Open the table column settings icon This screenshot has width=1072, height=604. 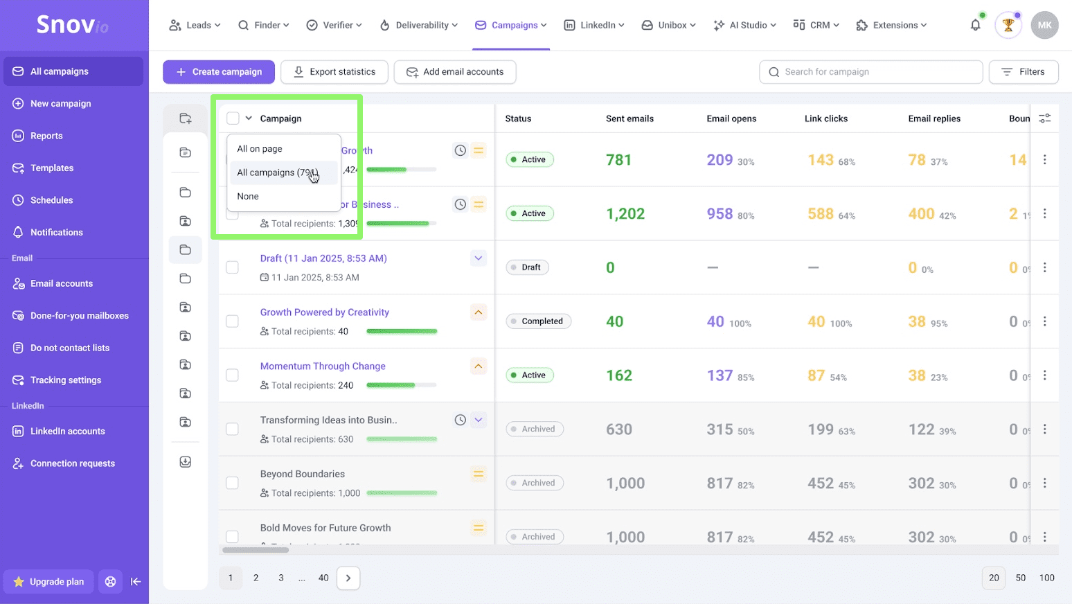click(x=1044, y=118)
